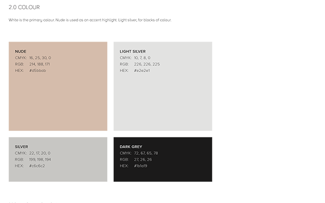Click the Nude colour swatch block

58,101
